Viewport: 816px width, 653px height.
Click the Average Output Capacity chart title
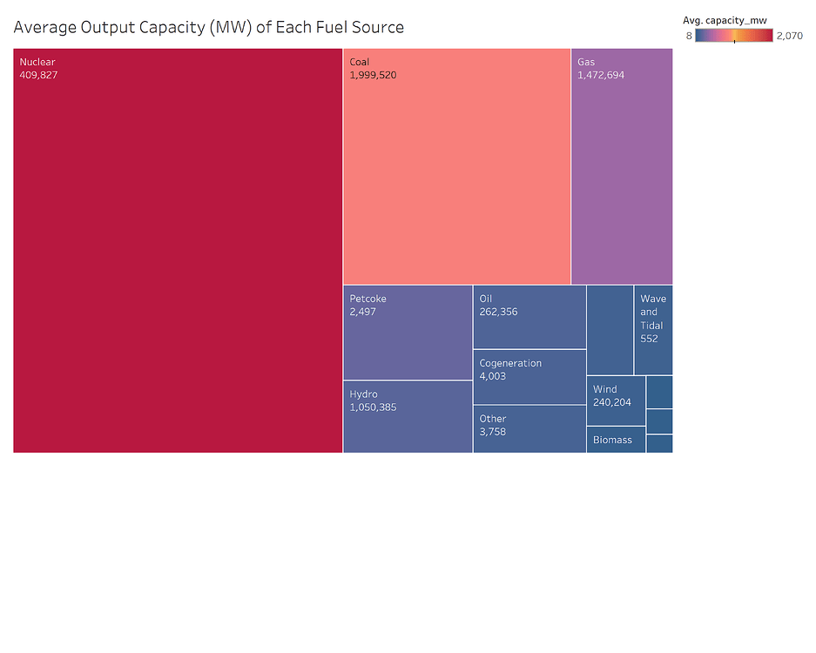point(209,27)
